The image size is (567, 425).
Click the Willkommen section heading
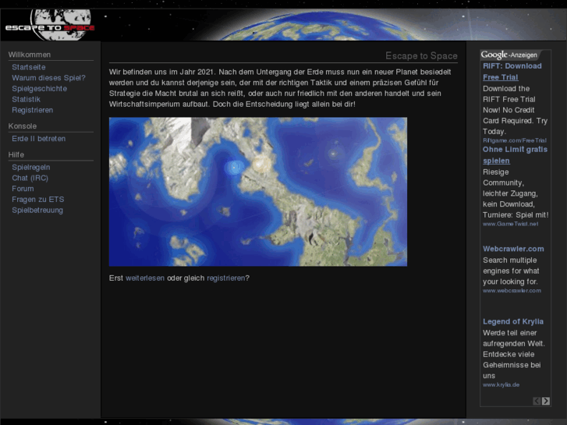[x=30, y=55]
